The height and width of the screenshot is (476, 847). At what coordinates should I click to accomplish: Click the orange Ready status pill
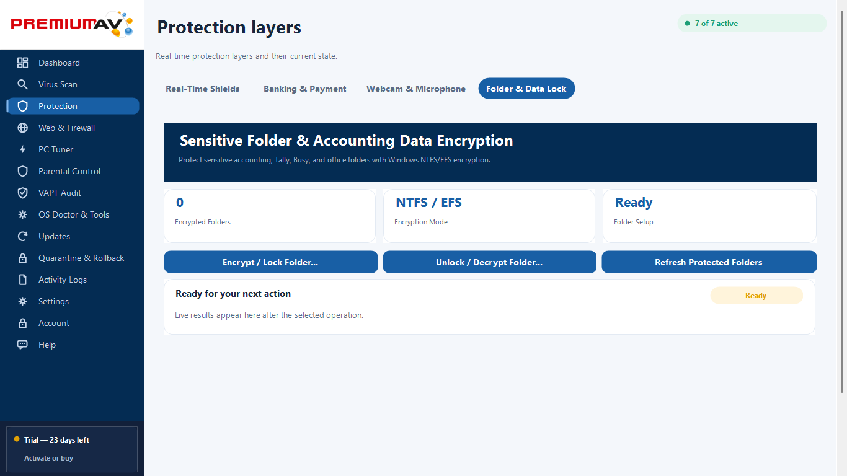click(x=756, y=296)
